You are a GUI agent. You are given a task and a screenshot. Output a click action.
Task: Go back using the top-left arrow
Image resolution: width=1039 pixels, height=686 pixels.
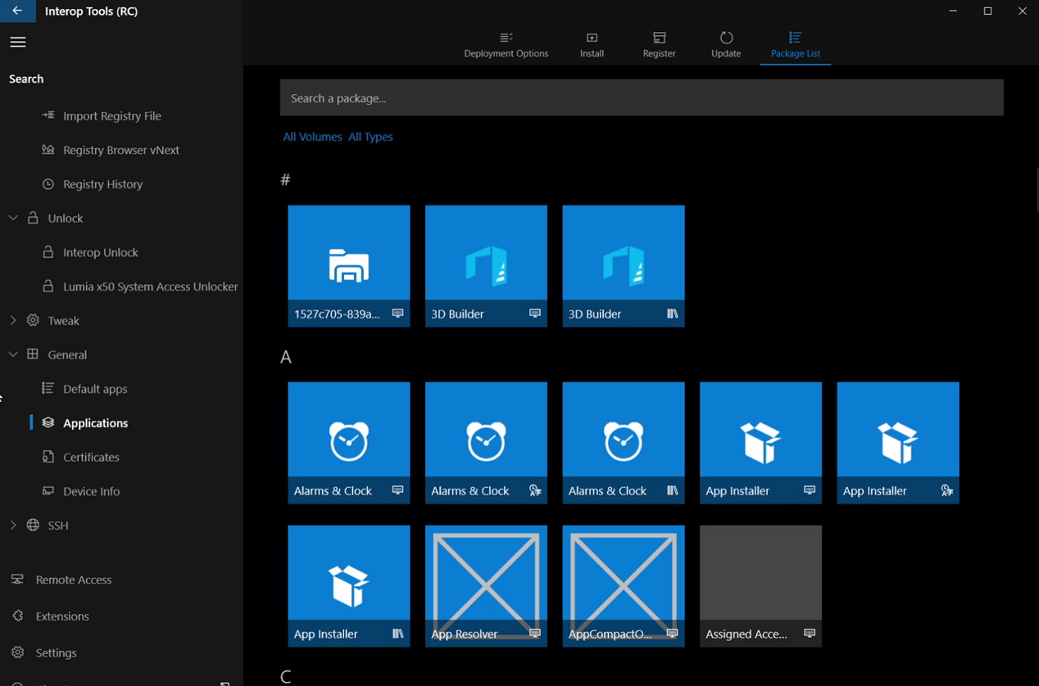[17, 11]
